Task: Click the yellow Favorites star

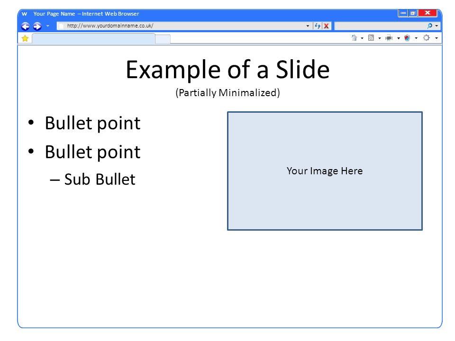Action: pyautogui.click(x=25, y=38)
